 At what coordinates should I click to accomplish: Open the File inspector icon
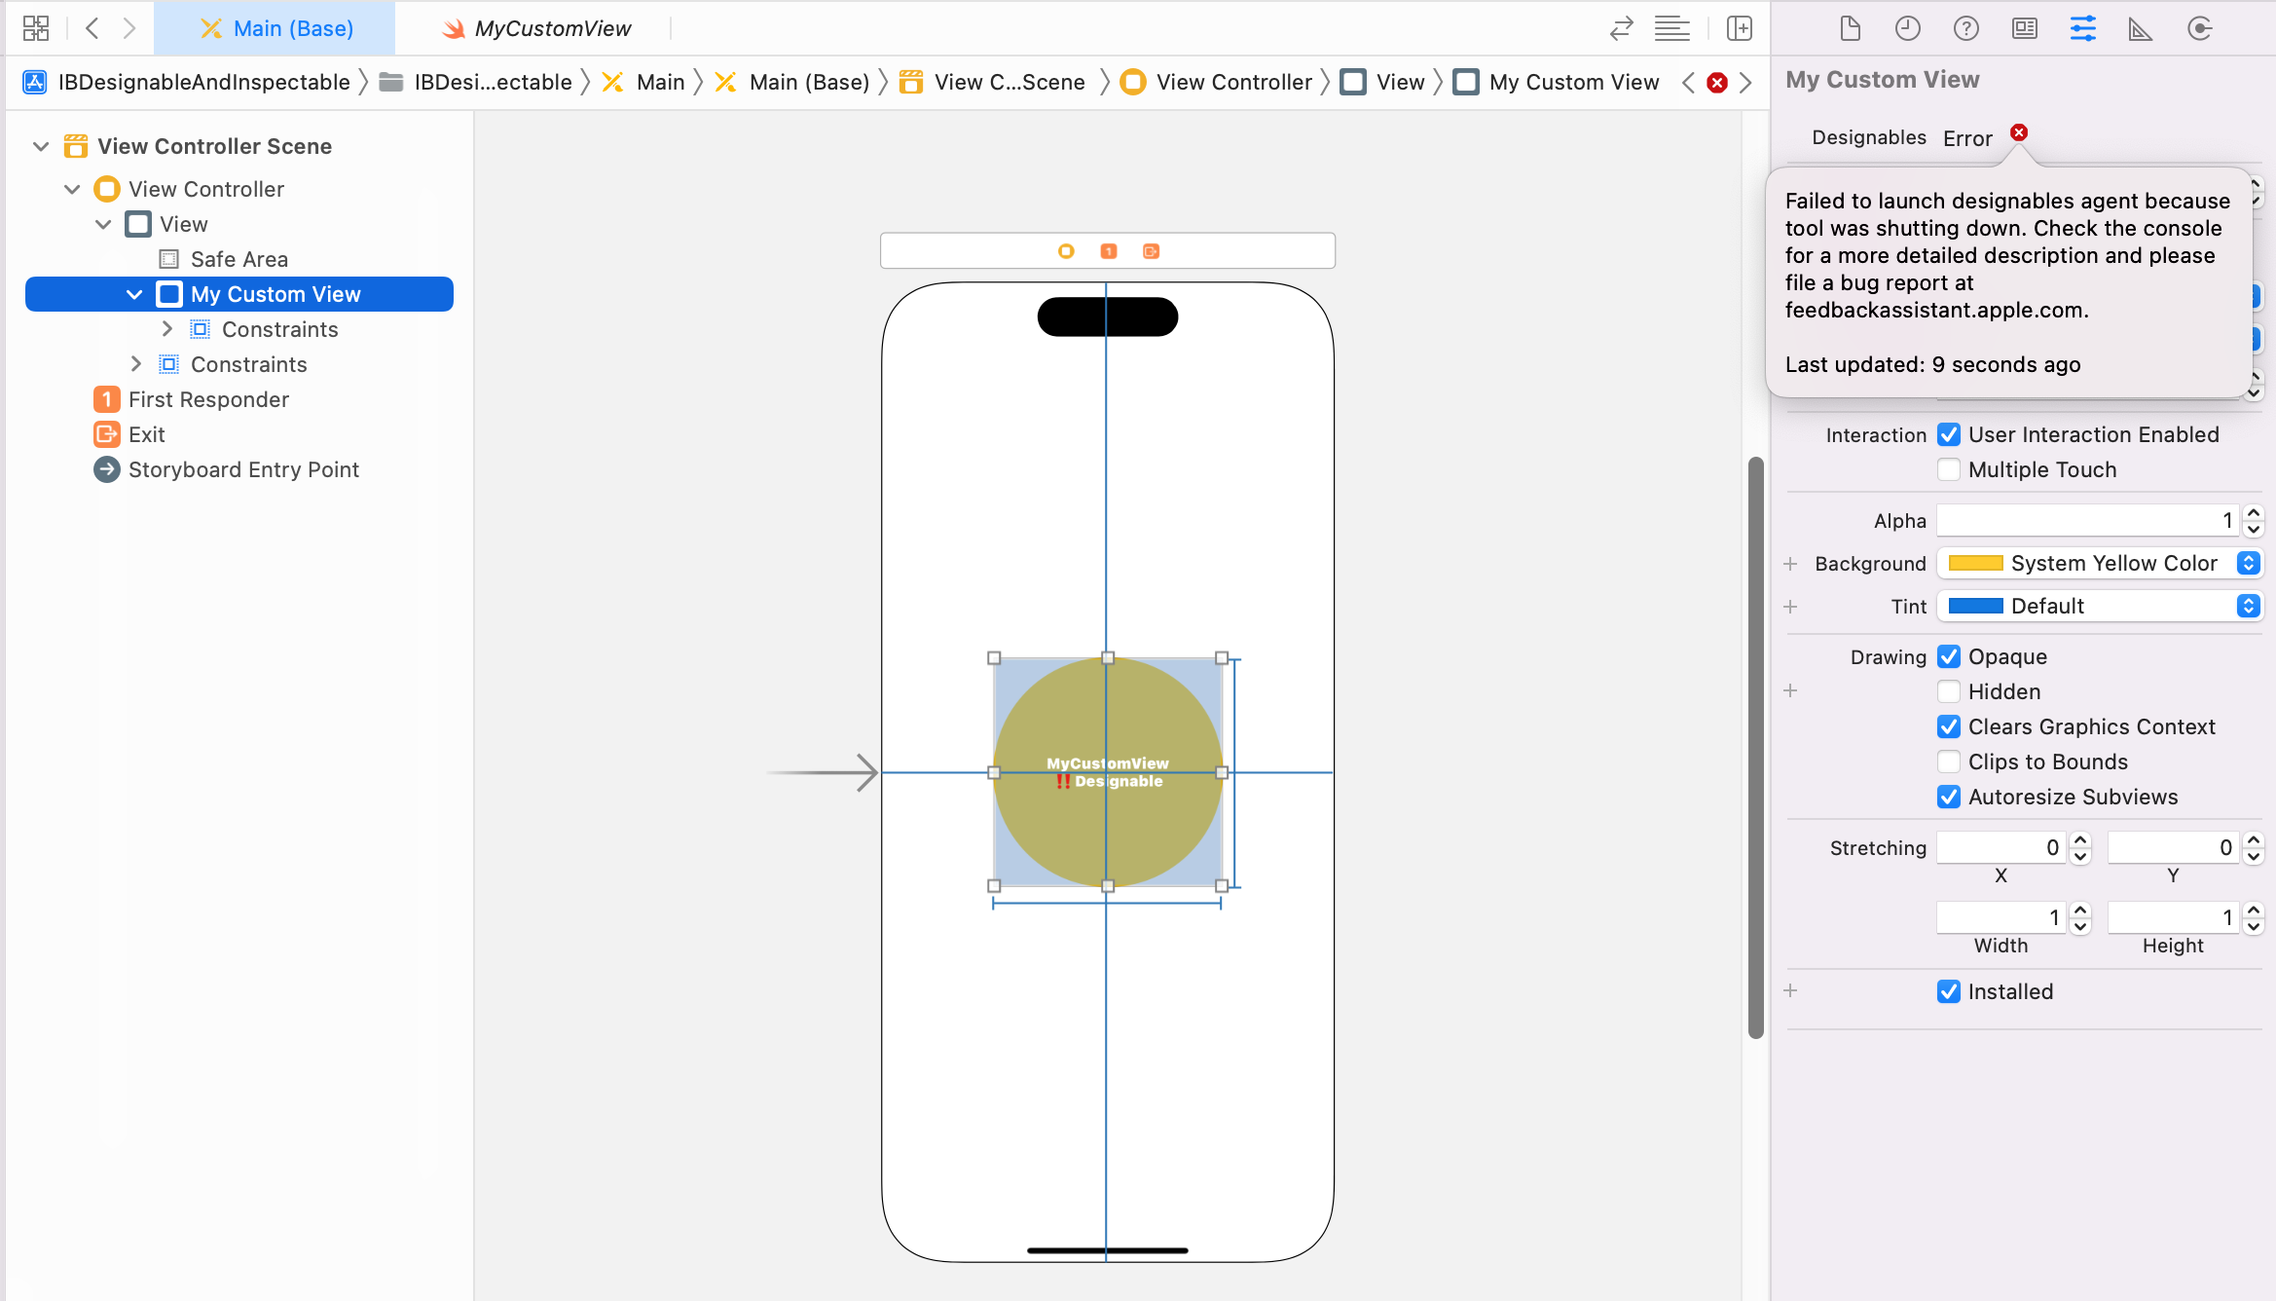[x=1850, y=28]
